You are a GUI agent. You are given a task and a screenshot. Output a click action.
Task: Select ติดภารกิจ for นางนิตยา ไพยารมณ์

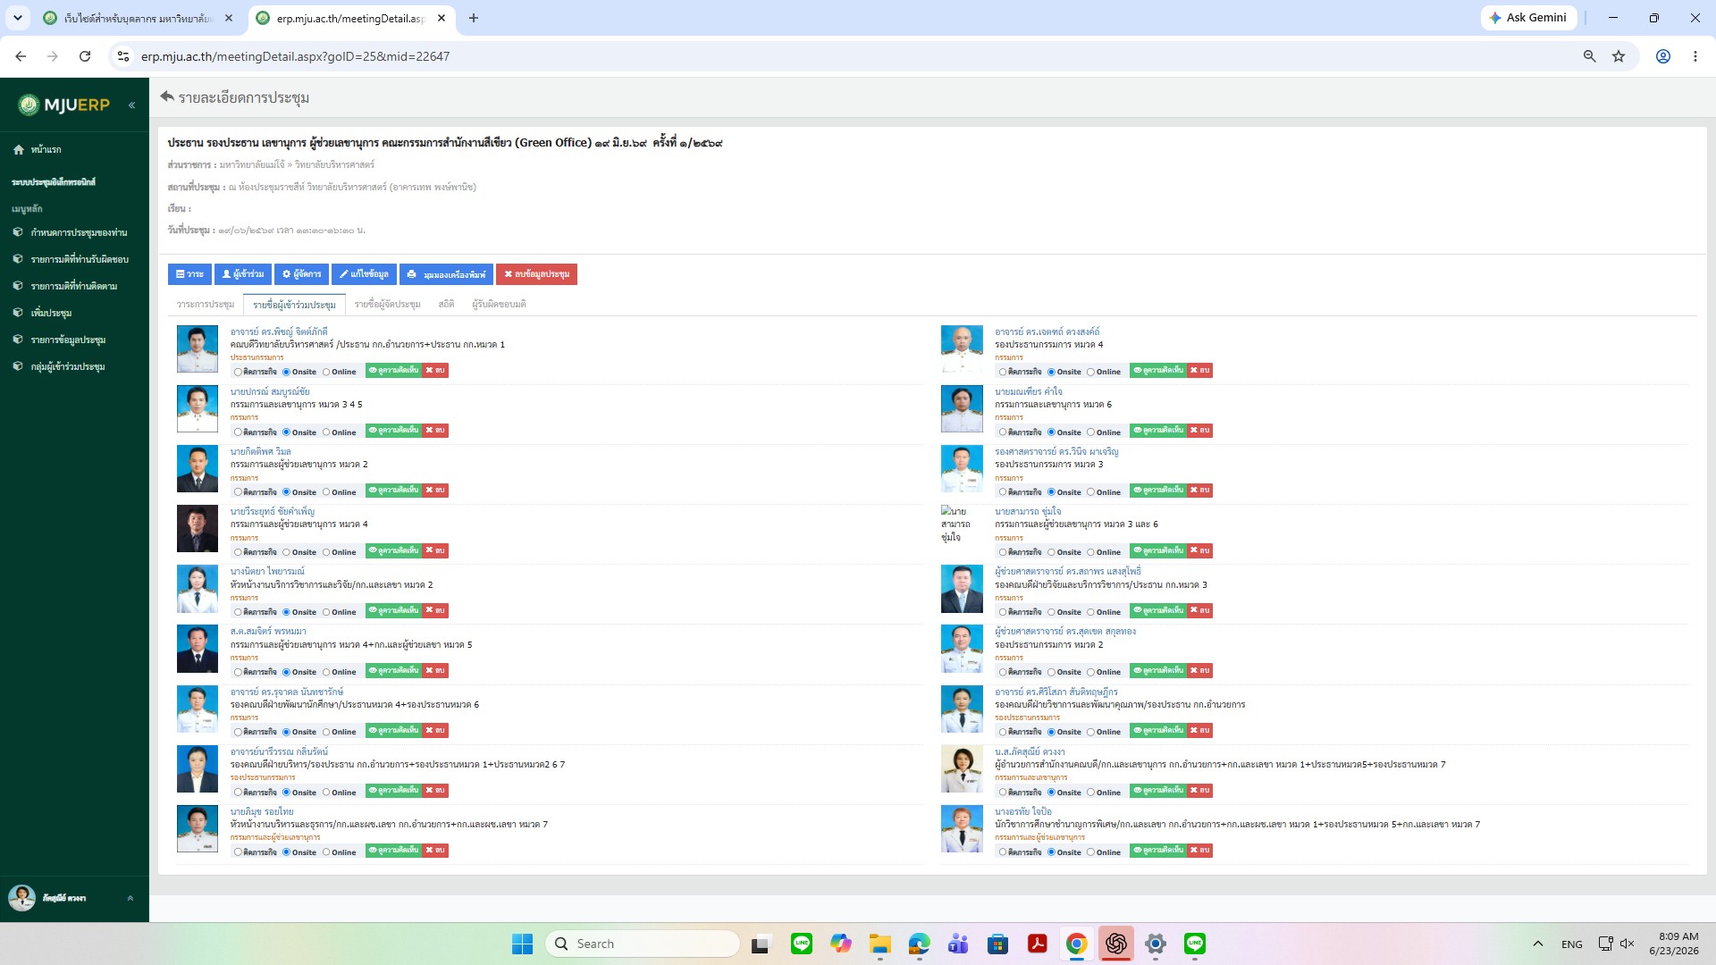[x=238, y=612]
